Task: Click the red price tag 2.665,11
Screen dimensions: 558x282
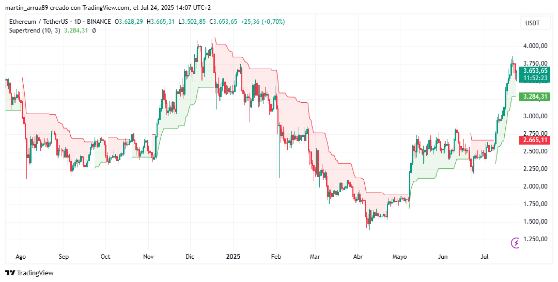Action: [x=535, y=140]
